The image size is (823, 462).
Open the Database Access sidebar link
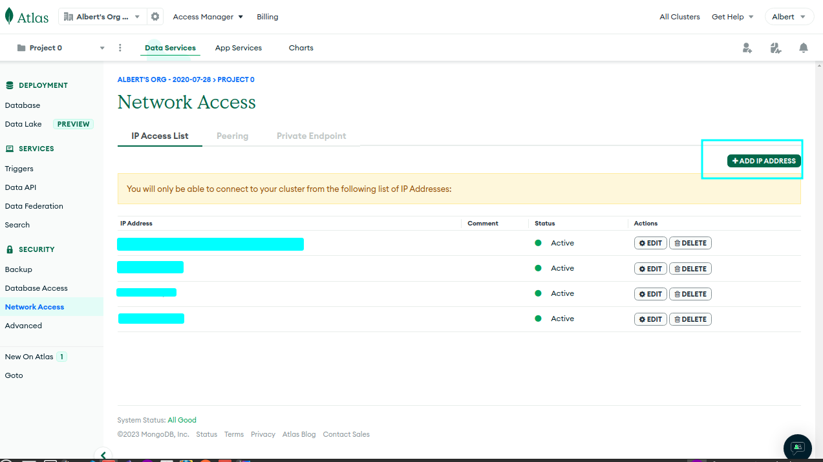tap(36, 288)
